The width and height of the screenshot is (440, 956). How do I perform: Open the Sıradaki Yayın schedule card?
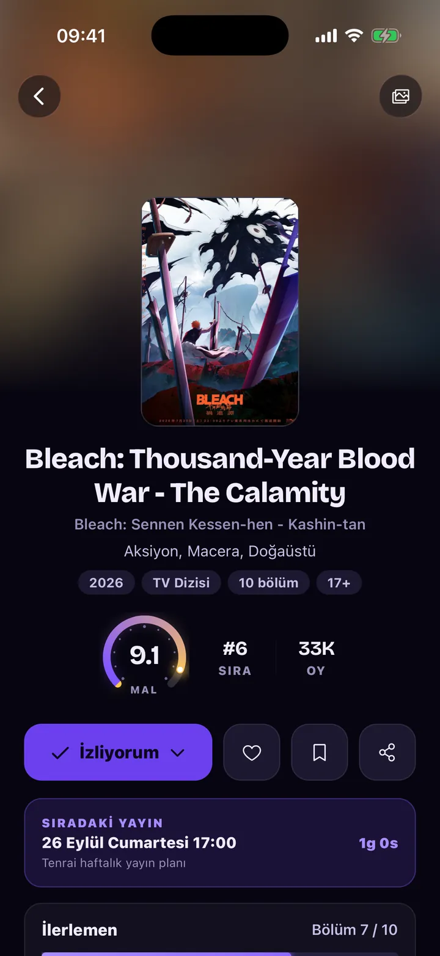click(220, 842)
